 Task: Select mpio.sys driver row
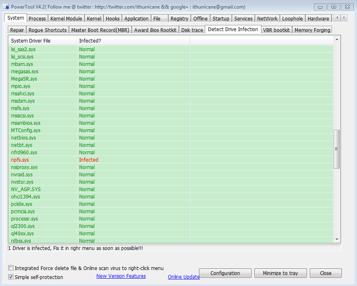[x=171, y=86]
